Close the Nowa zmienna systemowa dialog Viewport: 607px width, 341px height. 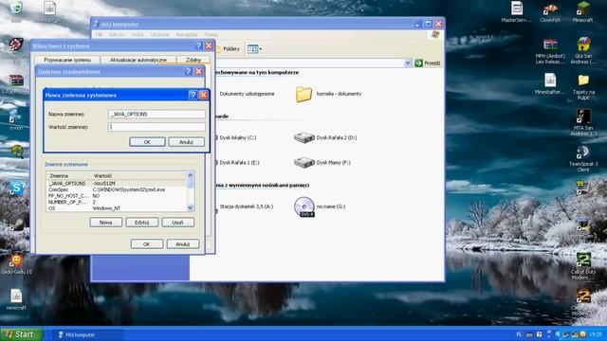tap(204, 95)
